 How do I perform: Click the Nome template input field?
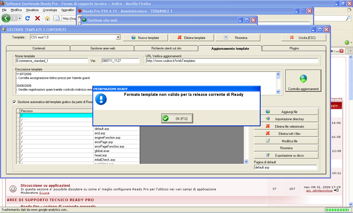point(52,61)
